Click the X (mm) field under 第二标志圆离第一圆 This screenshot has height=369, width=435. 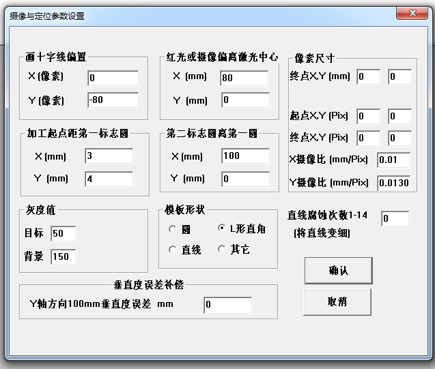point(244,156)
